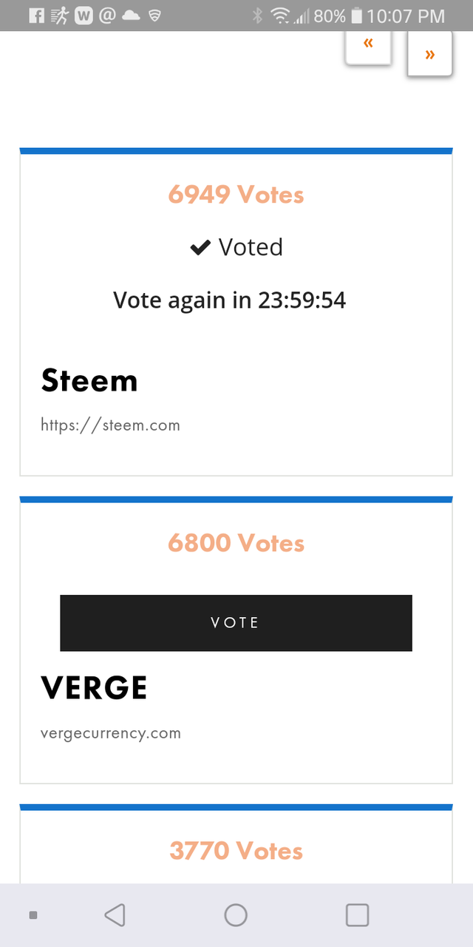Open the vergecurrency.com link
Image resolution: width=473 pixels, height=947 pixels.
point(111,734)
